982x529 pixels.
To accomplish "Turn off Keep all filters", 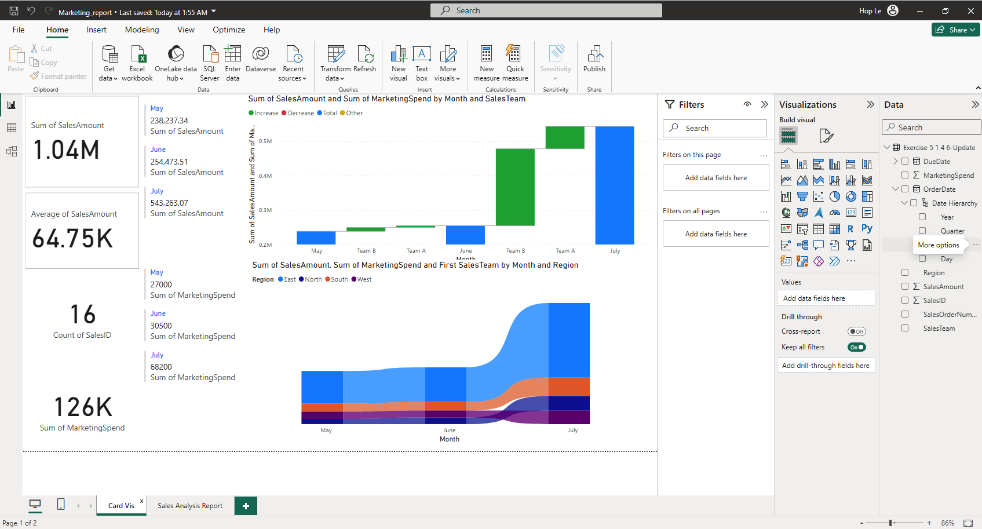I will point(857,346).
